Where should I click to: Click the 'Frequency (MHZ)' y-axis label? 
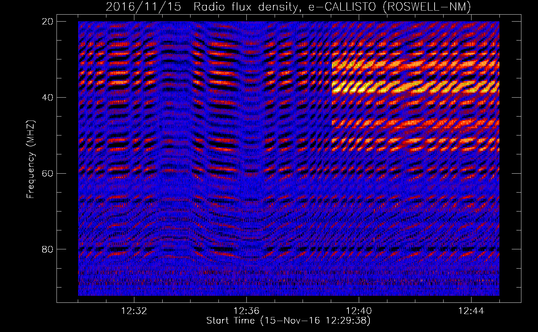pos(31,159)
